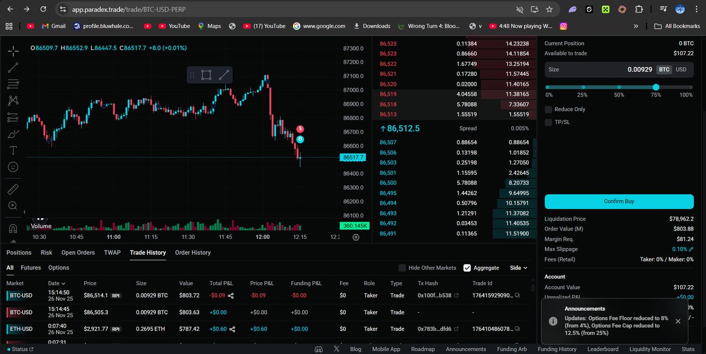This screenshot has width=706, height=354.
Task: Select the ruler measure tool
Action: (13, 189)
